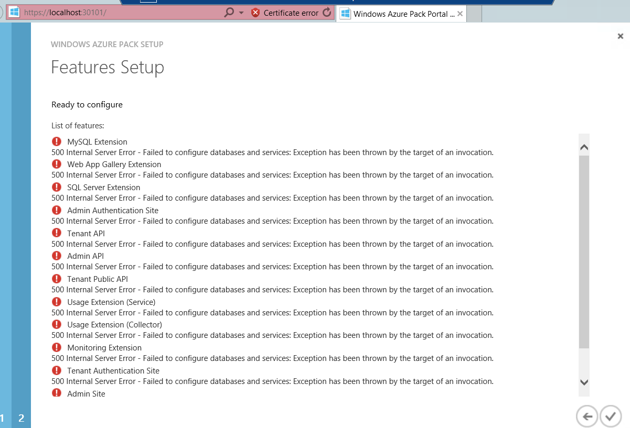Click the Usage Extension (Collector) label
This screenshot has height=428, width=630.
coord(114,325)
